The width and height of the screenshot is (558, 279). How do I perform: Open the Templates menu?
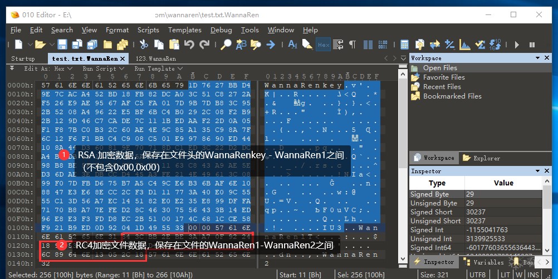pyautogui.click(x=185, y=30)
